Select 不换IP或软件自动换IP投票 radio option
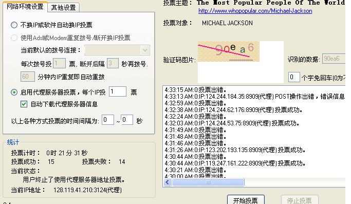 pos(14,25)
